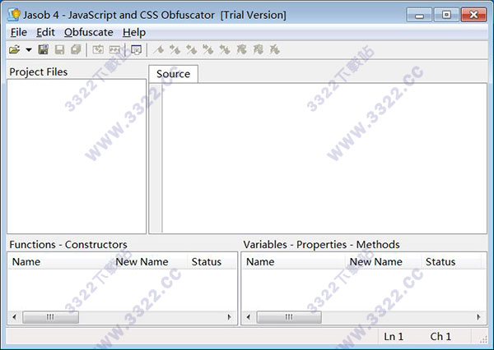Click the Variables - Properties - Methods label

pos(321,244)
